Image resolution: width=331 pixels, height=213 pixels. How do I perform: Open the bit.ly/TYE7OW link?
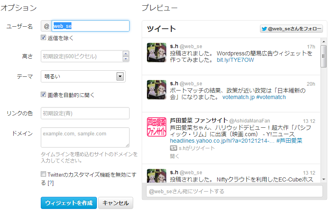(235, 60)
